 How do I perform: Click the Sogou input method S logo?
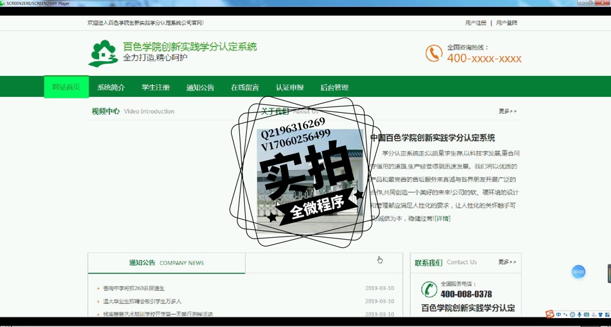pos(550,314)
